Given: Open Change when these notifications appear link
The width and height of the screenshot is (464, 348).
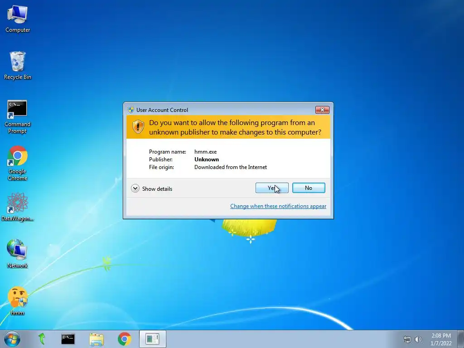Looking at the screenshot, I should 278,206.
